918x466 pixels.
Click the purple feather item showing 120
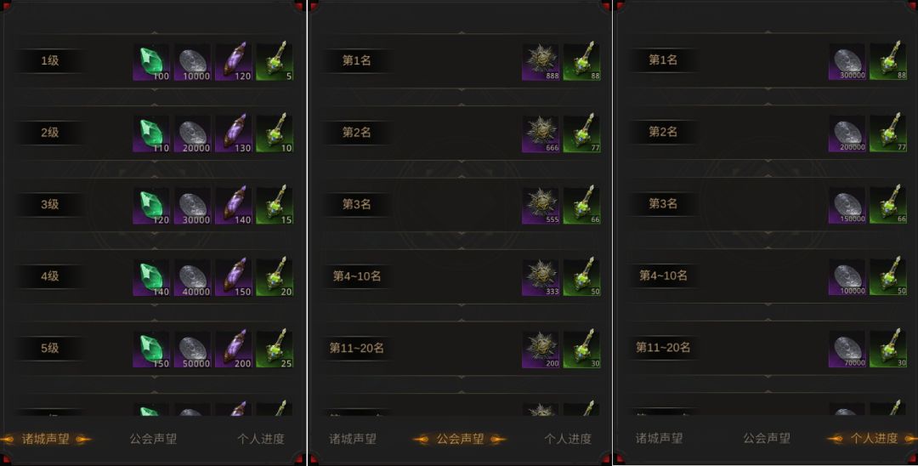[234, 61]
